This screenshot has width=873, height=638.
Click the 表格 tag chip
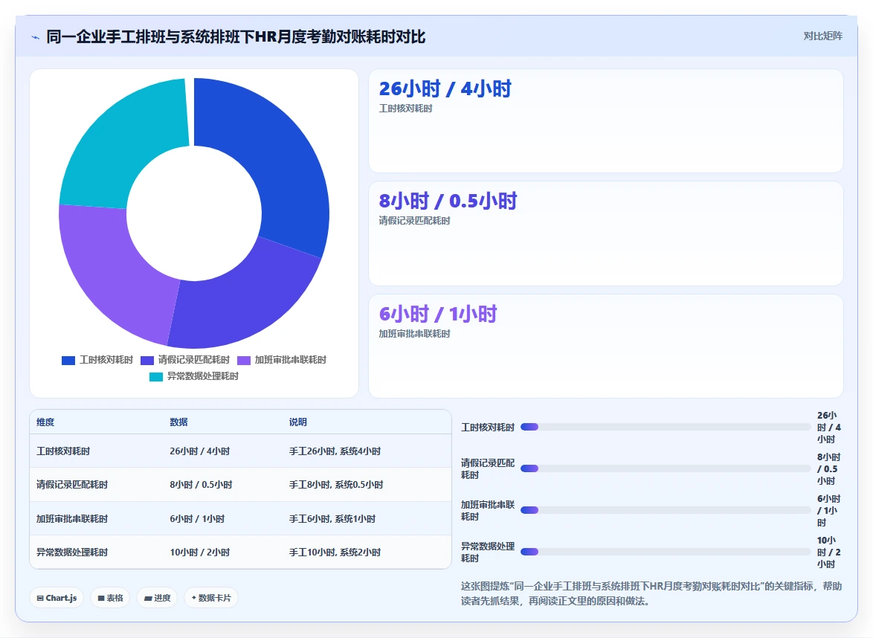click(110, 598)
